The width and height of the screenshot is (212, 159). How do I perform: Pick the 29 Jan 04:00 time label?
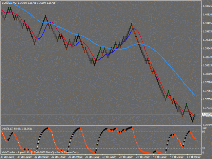pos(75,157)
